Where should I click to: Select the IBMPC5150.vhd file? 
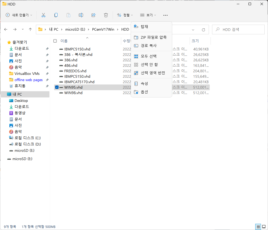coord(77,76)
